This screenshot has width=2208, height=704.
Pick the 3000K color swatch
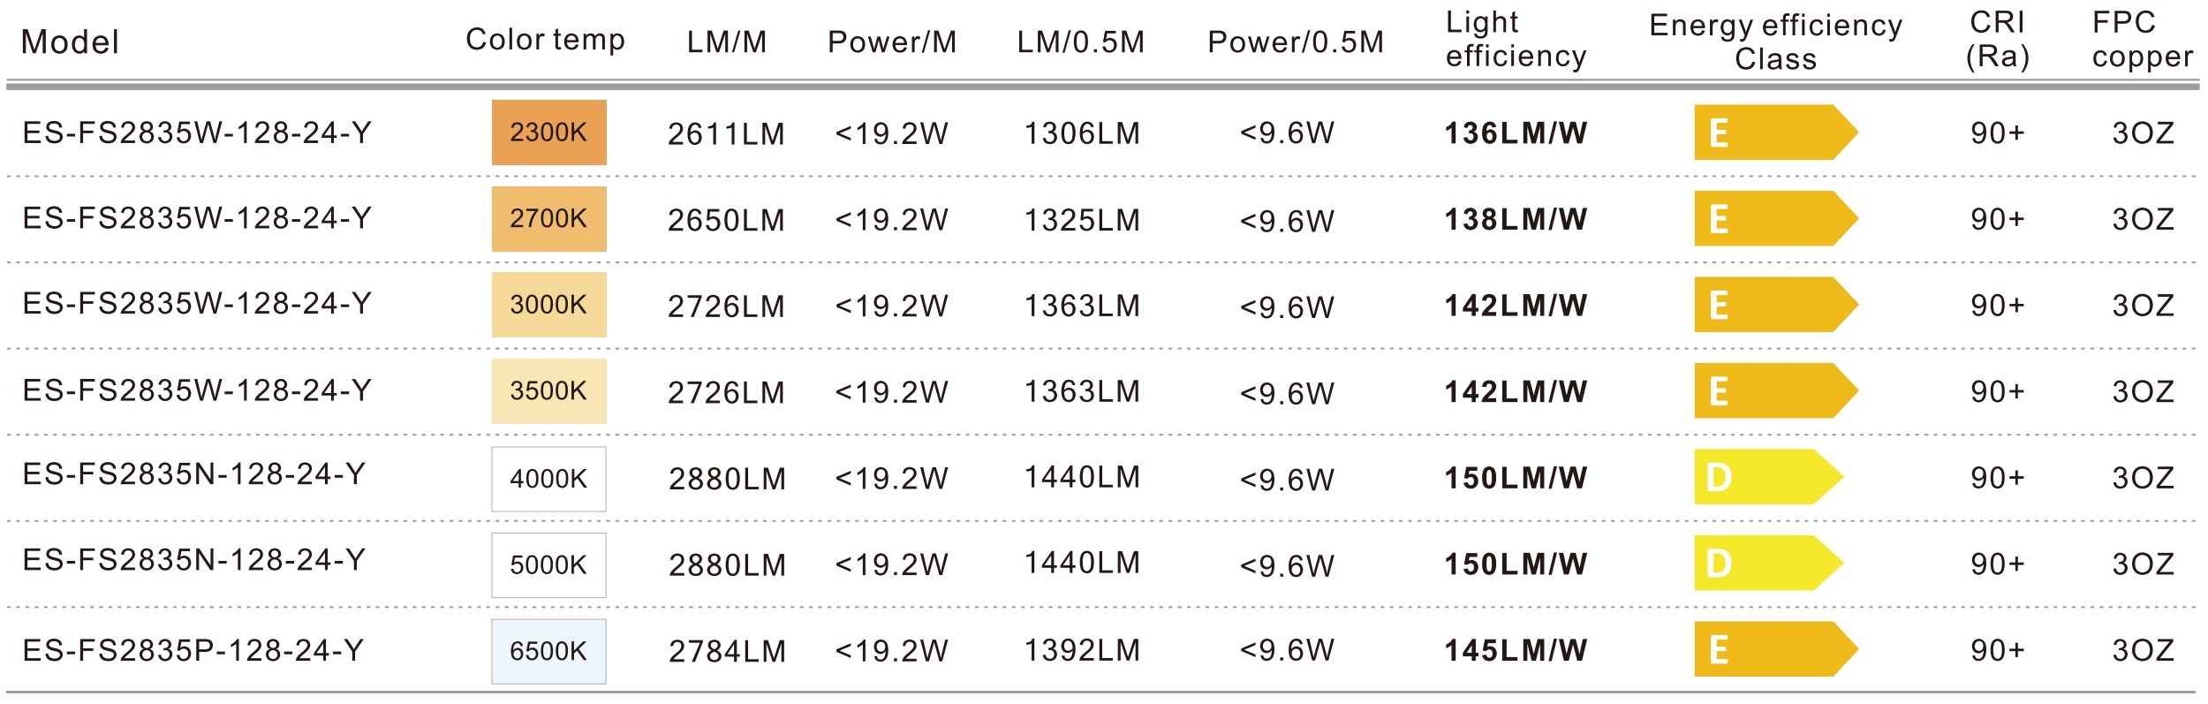[x=548, y=305]
